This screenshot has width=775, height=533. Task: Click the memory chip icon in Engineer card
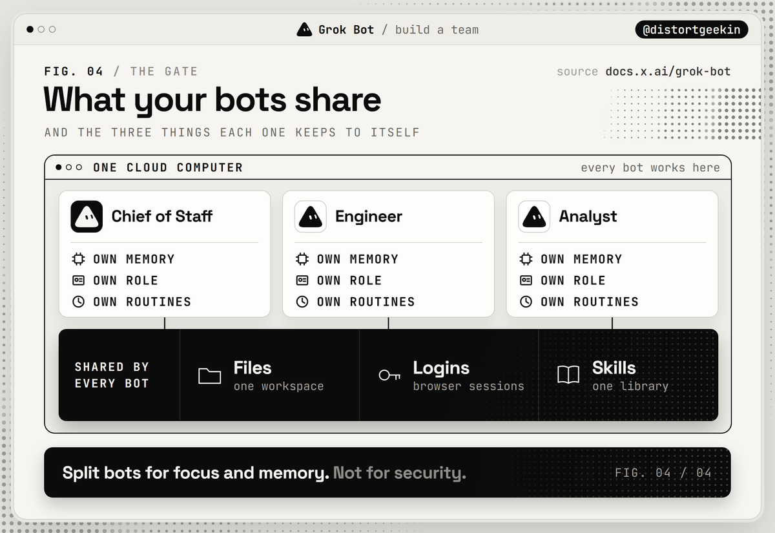coord(302,259)
